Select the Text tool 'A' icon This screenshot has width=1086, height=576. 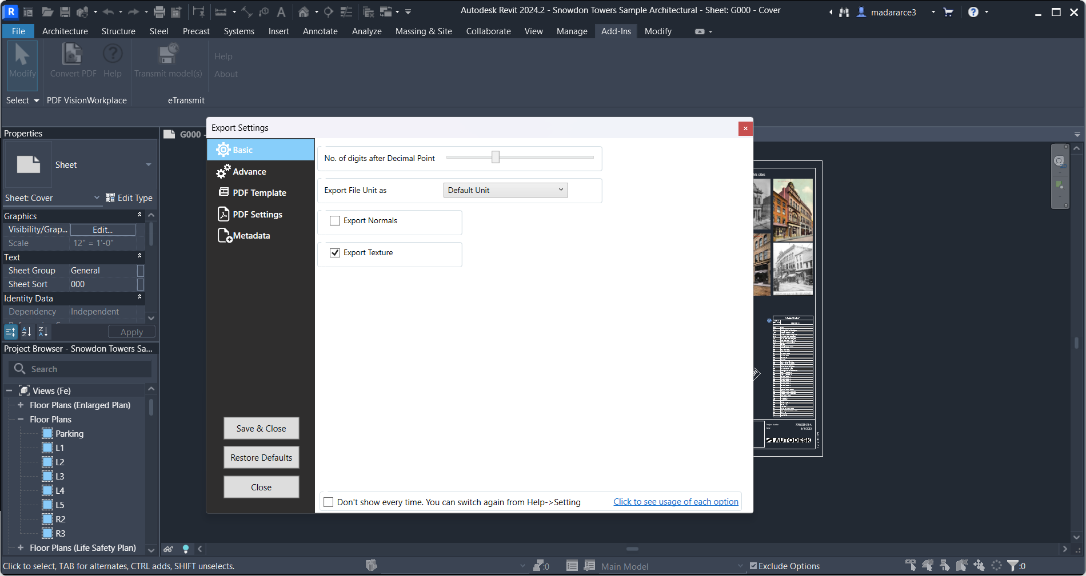(281, 11)
